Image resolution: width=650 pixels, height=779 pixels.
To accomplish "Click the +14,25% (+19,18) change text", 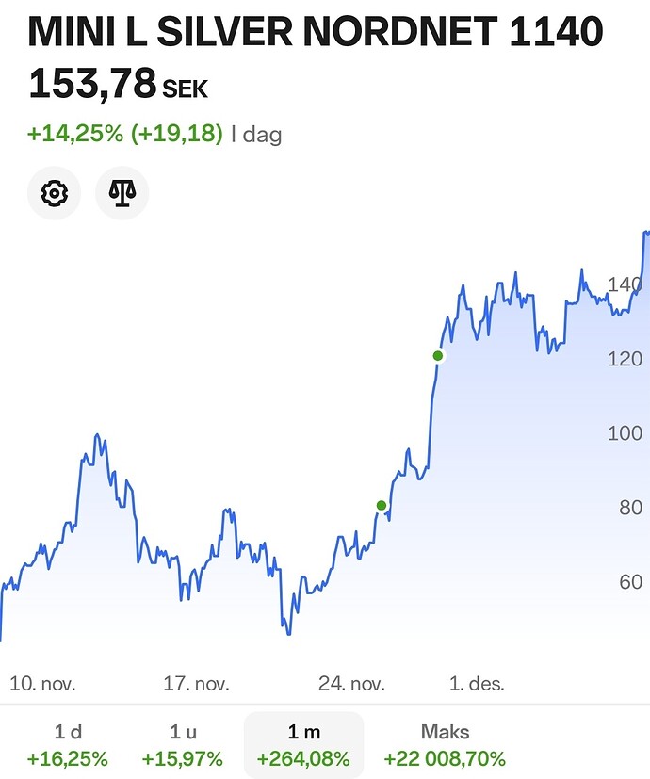I will point(124,134).
